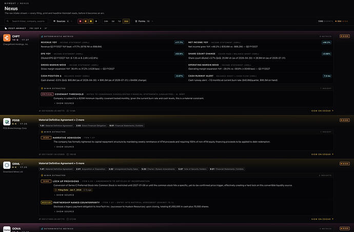Click the warning icon beside Cash Position
This screenshot has width=354, height=232.
[61, 76]
